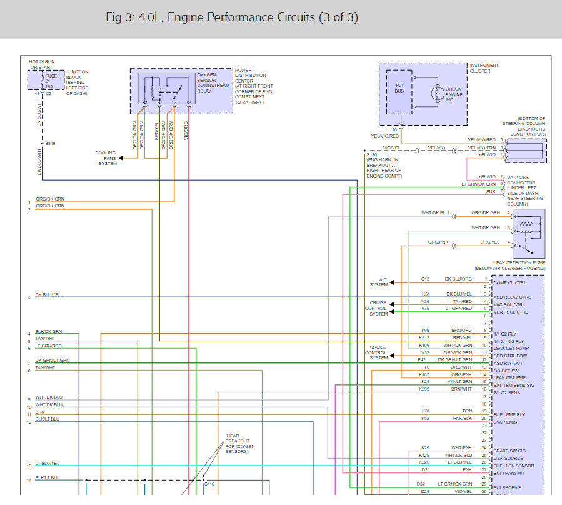562x505 pixels.
Task: Click the S130 splice label
Action: click(x=372, y=155)
